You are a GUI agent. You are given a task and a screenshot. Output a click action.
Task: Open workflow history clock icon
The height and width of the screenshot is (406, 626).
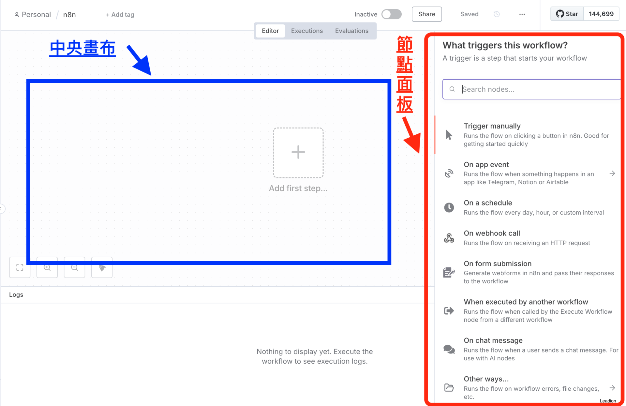[497, 14]
